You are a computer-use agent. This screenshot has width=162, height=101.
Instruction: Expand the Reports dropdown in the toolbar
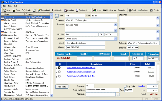[123, 10]
